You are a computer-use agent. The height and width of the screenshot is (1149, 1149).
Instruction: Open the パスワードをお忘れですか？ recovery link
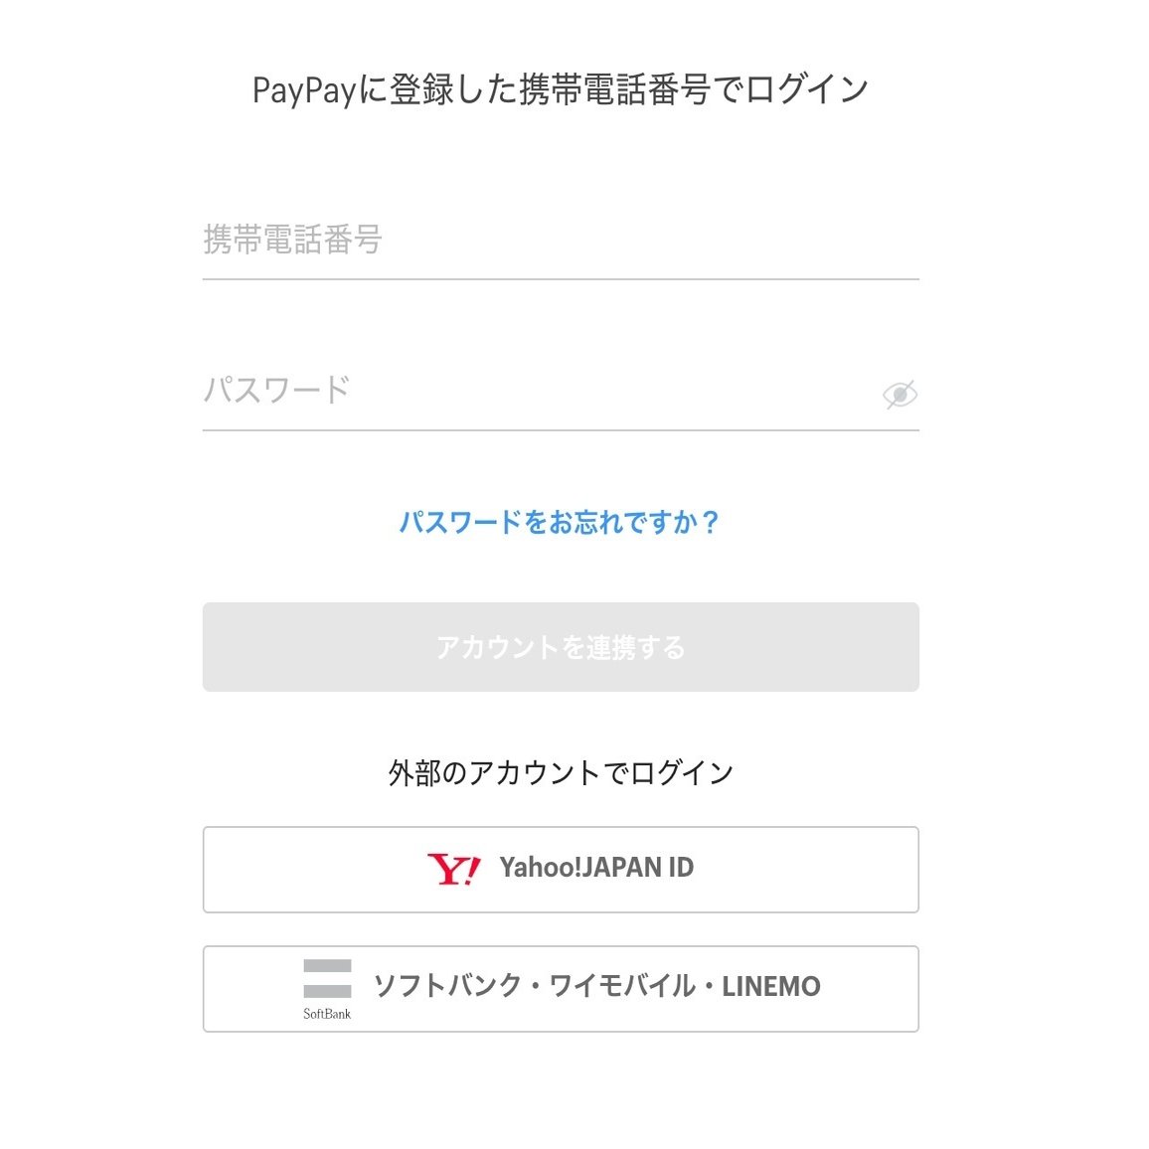pyautogui.click(x=560, y=521)
